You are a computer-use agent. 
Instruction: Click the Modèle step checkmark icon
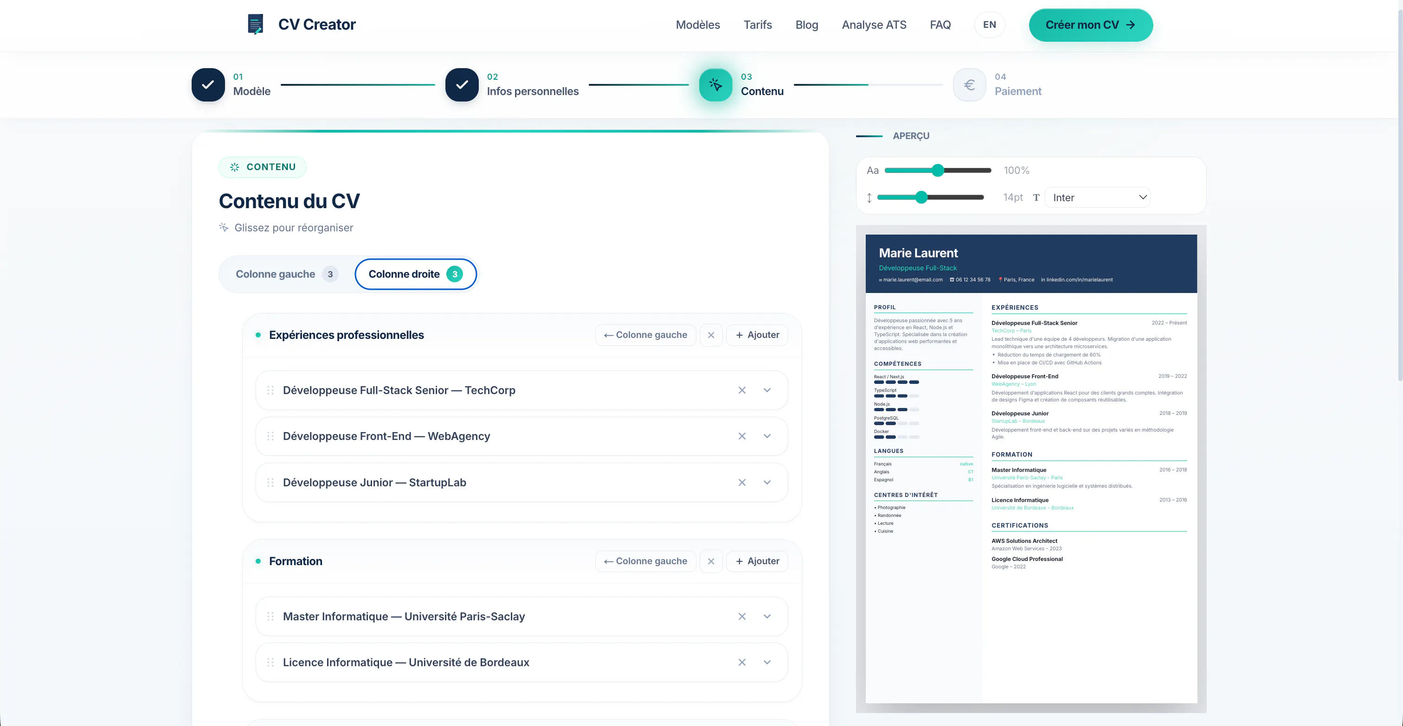tap(208, 85)
